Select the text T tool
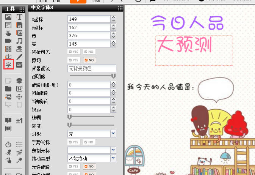 (19, 17)
